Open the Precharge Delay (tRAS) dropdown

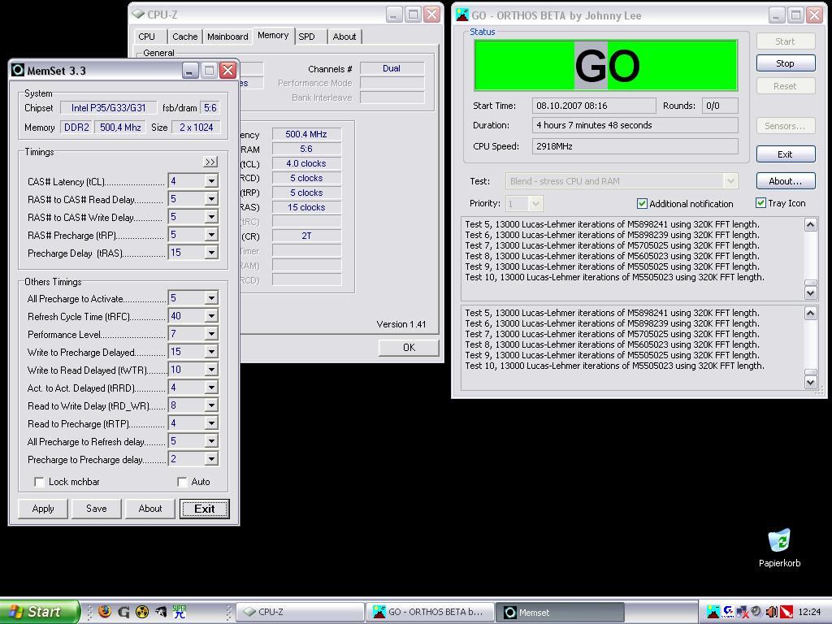click(x=211, y=253)
